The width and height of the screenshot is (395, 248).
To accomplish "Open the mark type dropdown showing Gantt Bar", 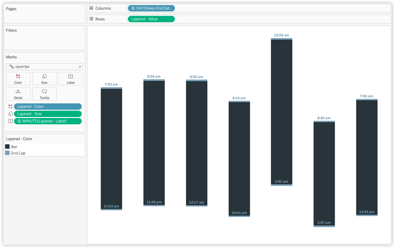I will click(x=80, y=67).
